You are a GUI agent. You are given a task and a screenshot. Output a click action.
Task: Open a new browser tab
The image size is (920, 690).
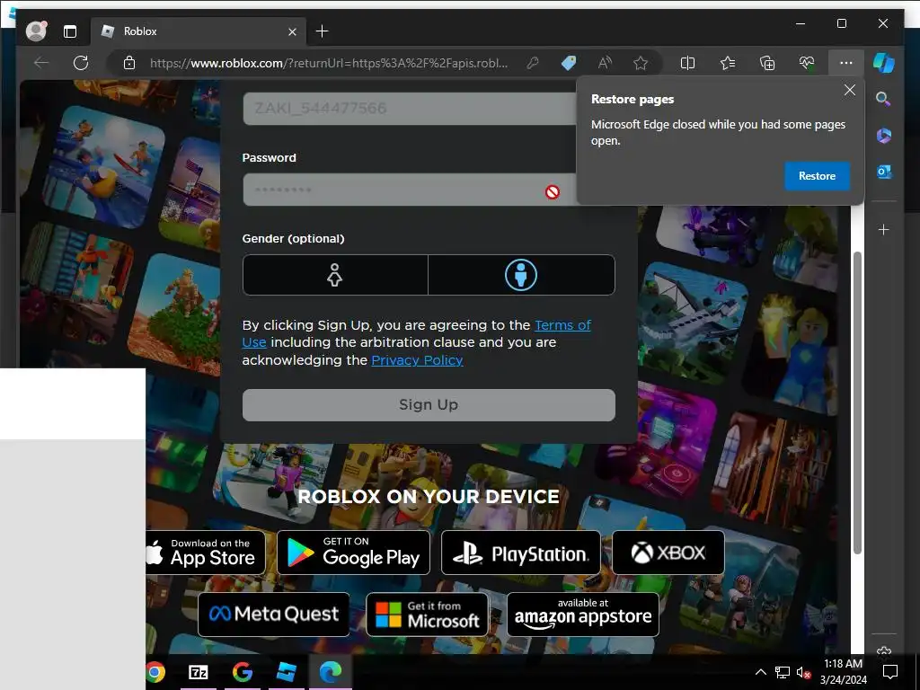[x=323, y=31]
